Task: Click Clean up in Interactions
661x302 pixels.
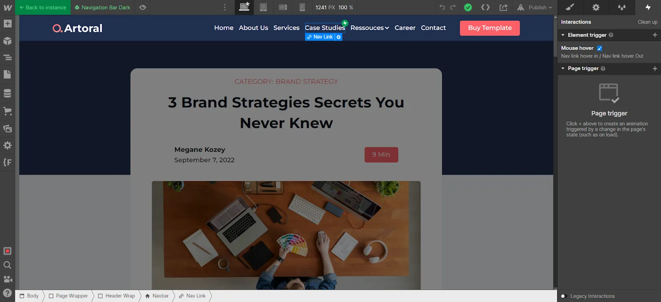Action: (x=647, y=22)
